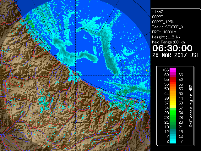Click the dark green 18–21 dBZ swatch

(x=173, y=127)
